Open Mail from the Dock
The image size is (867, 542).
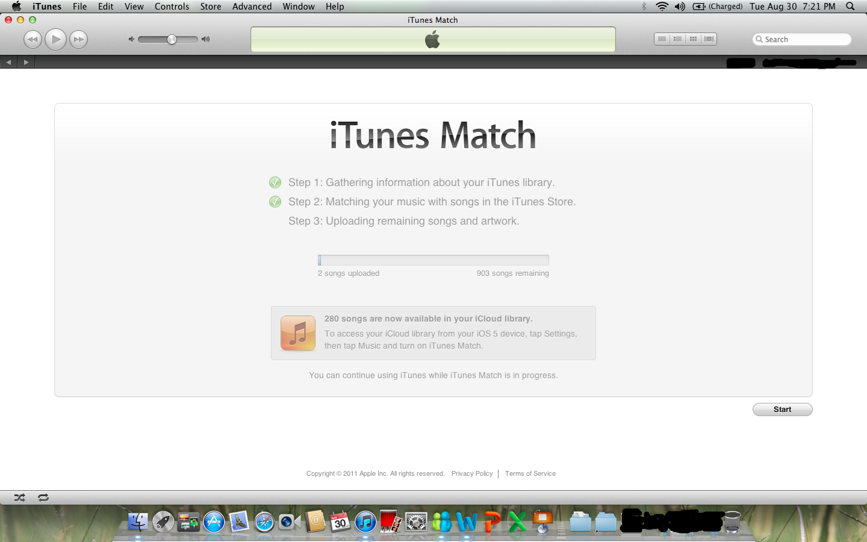[239, 521]
